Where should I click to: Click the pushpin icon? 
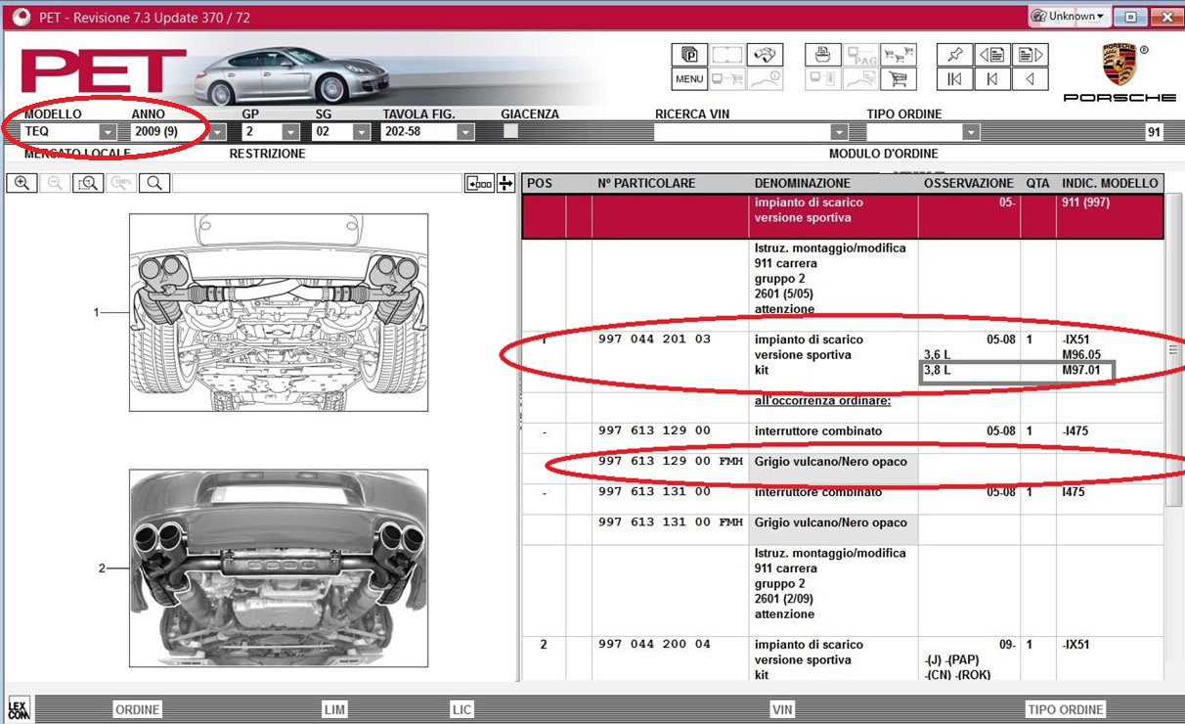click(955, 55)
